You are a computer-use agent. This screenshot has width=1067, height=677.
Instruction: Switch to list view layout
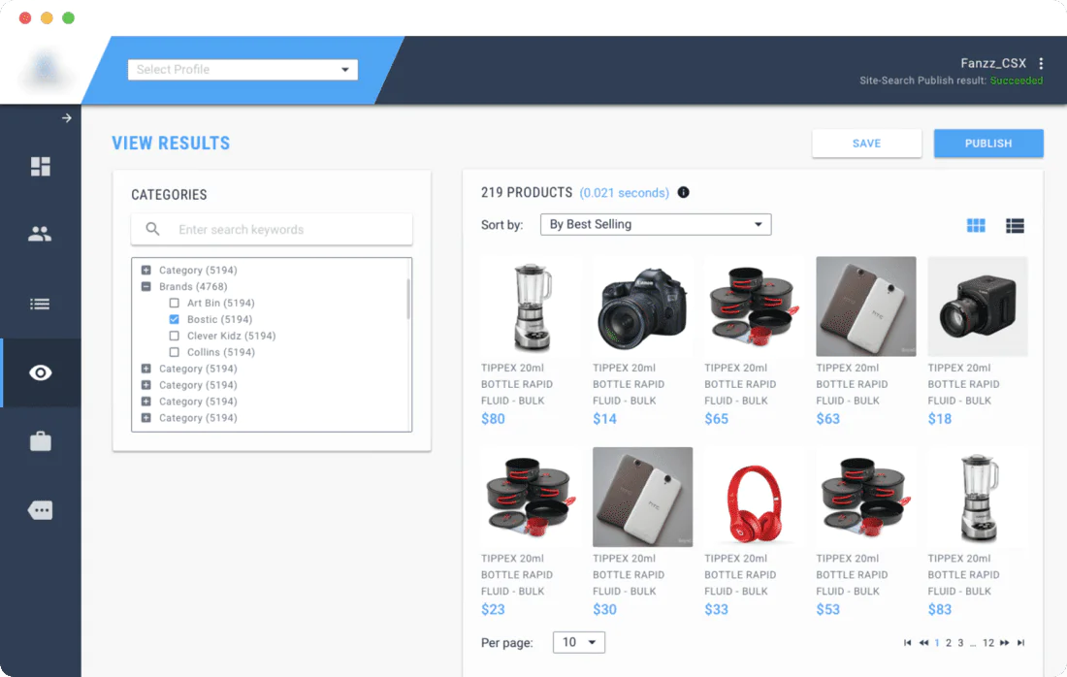[1015, 225]
